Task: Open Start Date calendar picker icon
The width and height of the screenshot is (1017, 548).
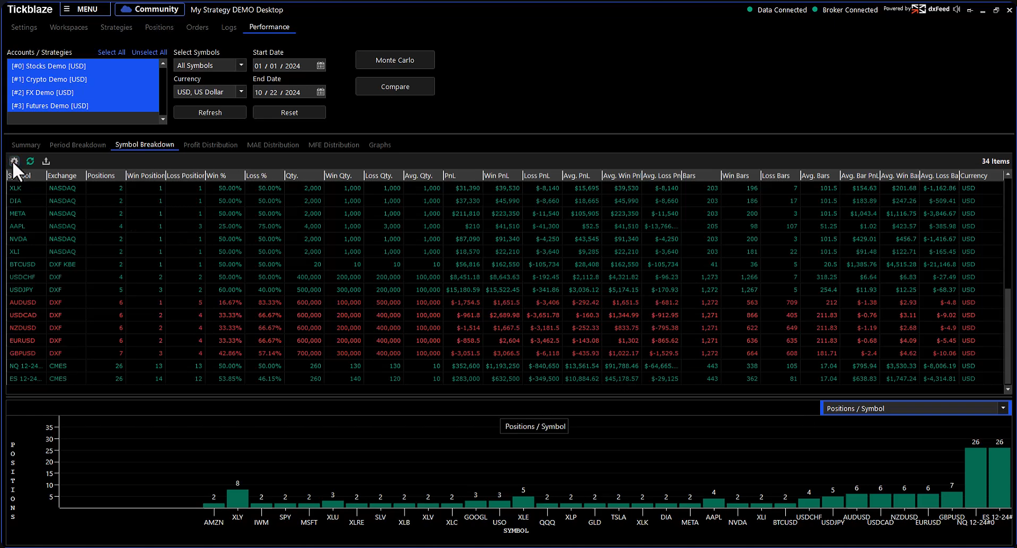Action: coord(321,66)
